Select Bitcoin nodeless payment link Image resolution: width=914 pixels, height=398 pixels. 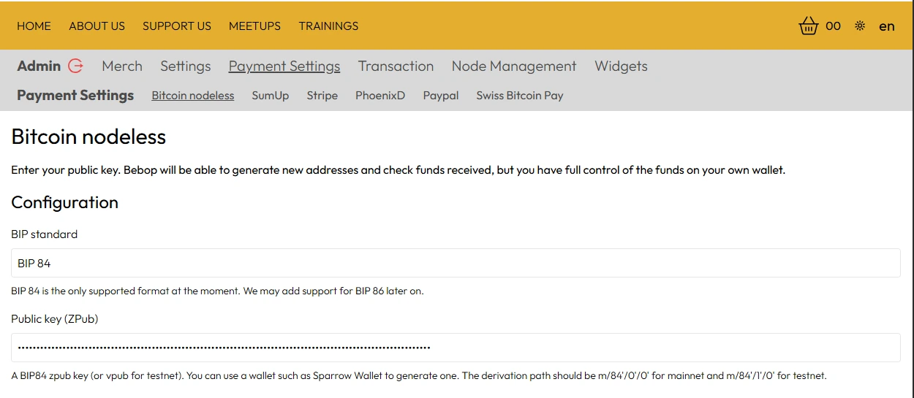point(192,96)
